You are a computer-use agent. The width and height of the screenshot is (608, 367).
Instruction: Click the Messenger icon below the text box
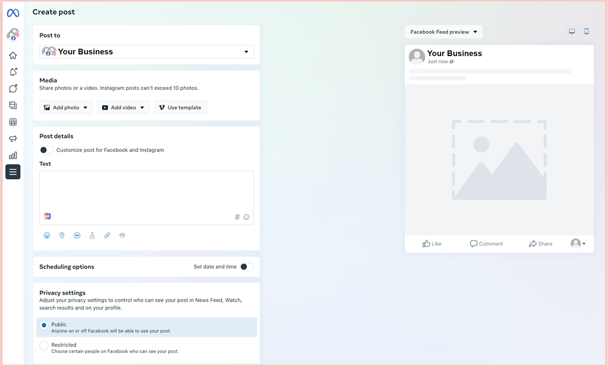[77, 235]
